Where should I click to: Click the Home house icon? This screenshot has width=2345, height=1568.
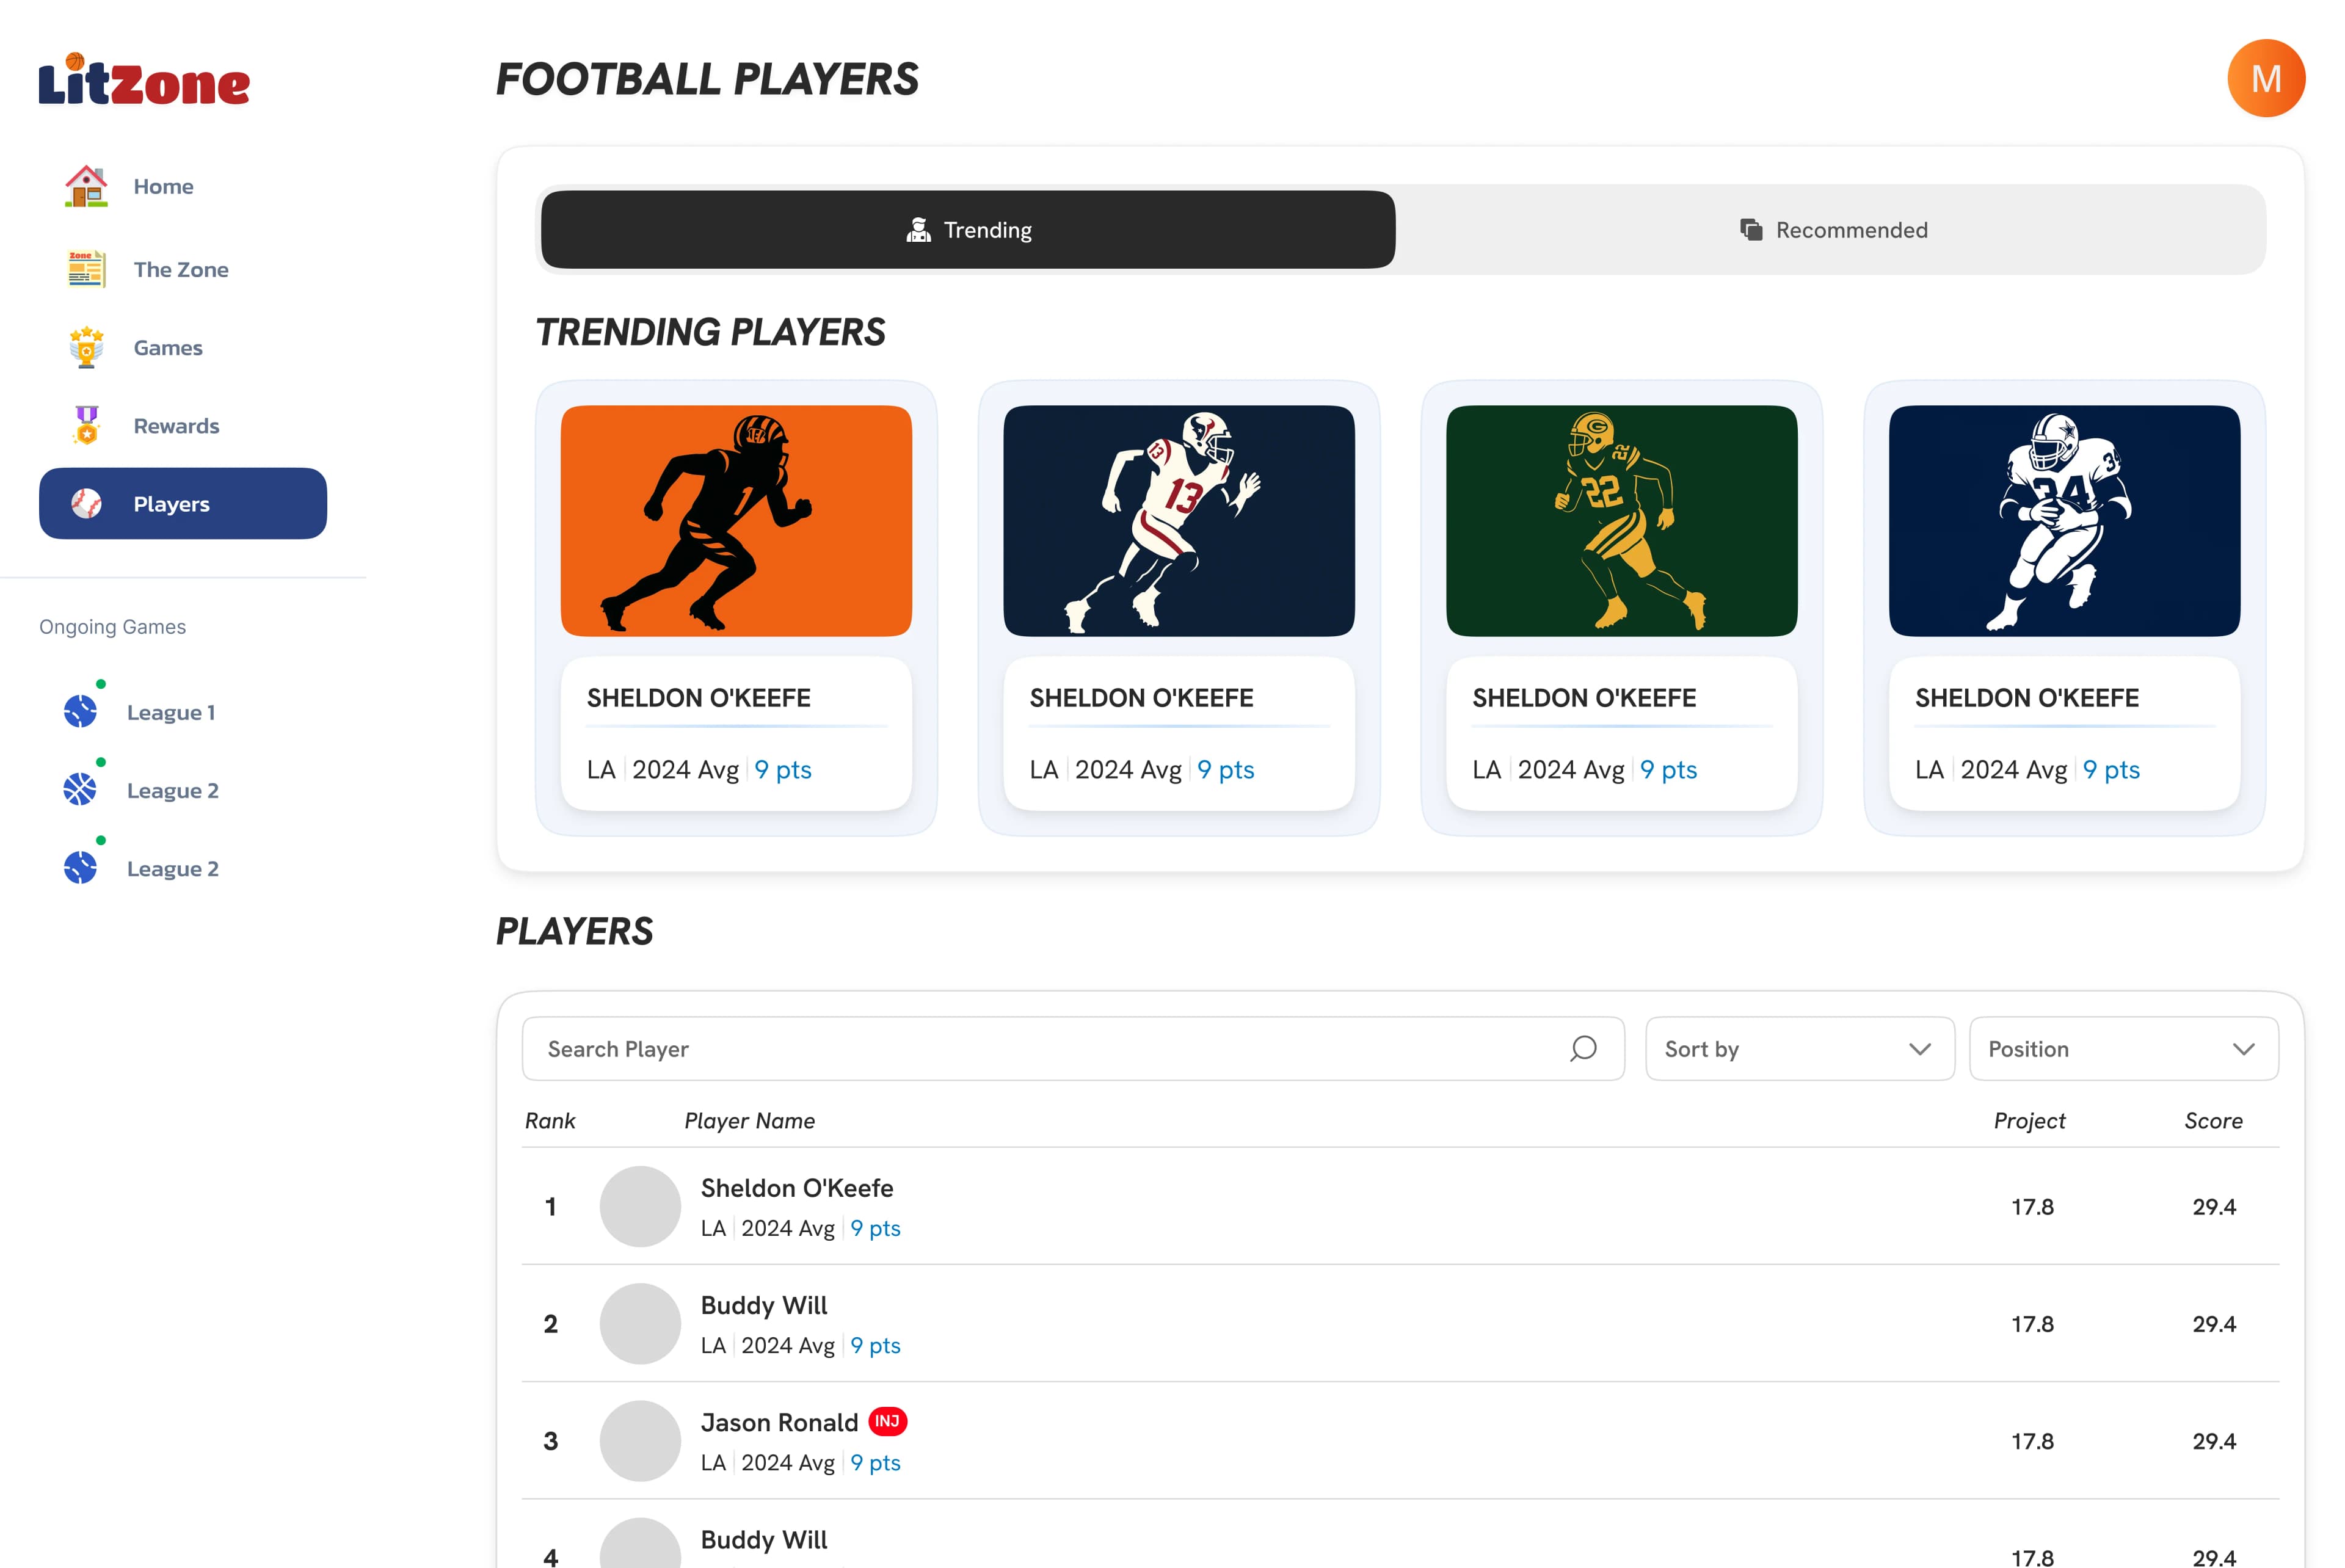coord(86,186)
